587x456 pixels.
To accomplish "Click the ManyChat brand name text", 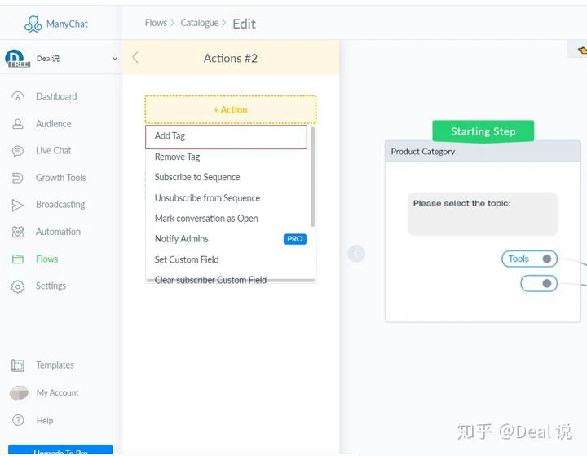I will click(x=67, y=24).
